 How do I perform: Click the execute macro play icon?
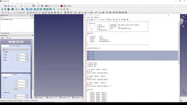pos(71,6)
